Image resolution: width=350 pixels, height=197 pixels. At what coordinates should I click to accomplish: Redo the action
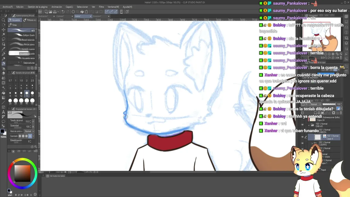[67, 12]
